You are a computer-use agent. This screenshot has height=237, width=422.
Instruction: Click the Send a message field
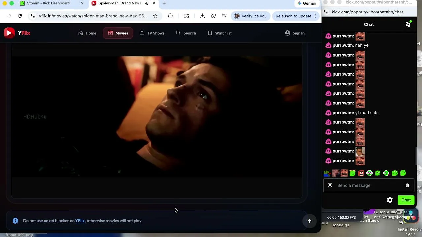click(369, 185)
